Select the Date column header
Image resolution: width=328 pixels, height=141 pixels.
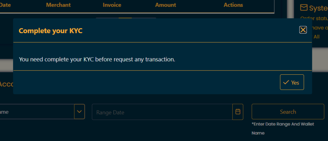coord(5,5)
